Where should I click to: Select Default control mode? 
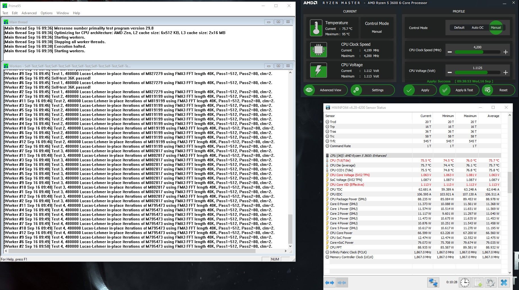(459, 28)
